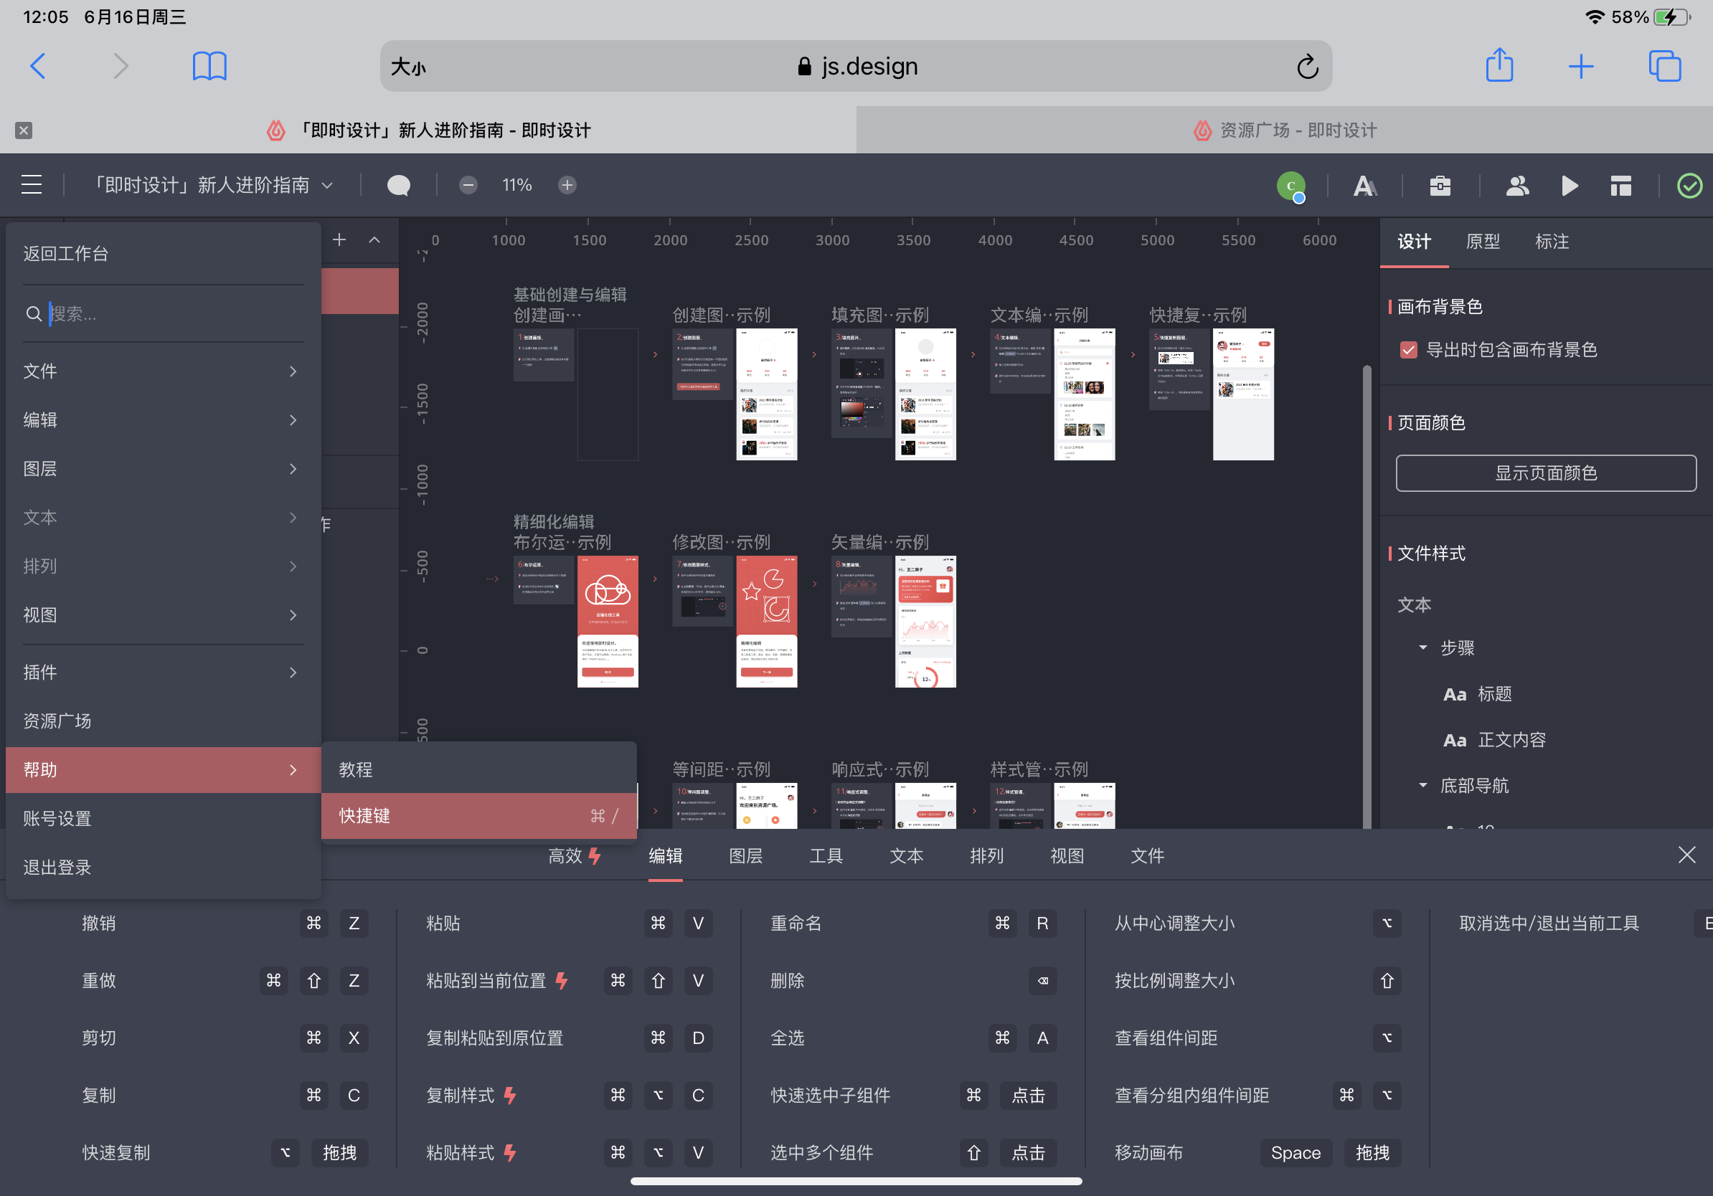The width and height of the screenshot is (1713, 1196).
Task: Add a new Safari tab
Action: point(1581,67)
